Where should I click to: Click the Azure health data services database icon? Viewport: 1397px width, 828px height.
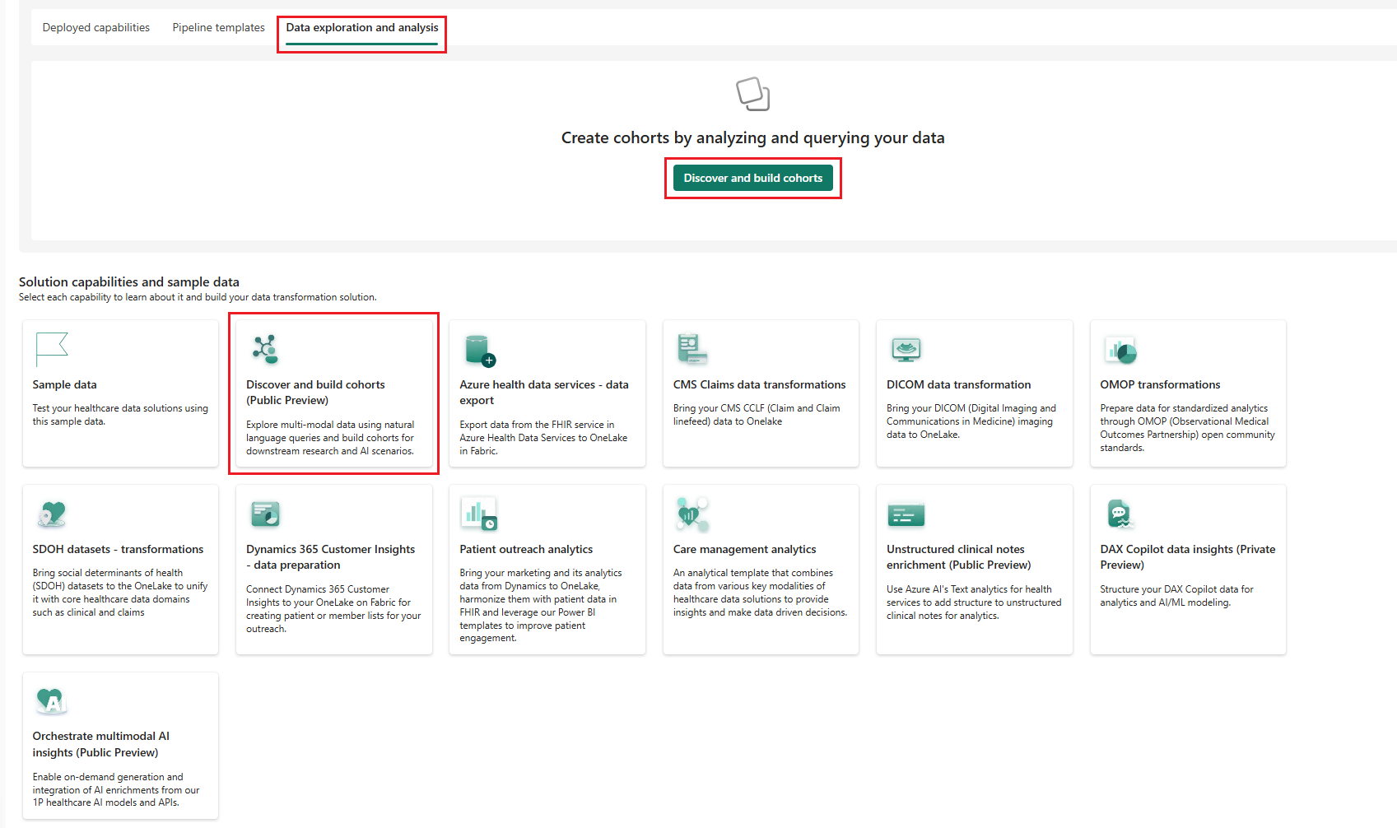click(479, 350)
